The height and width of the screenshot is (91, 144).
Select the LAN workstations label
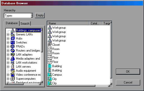click(27, 63)
